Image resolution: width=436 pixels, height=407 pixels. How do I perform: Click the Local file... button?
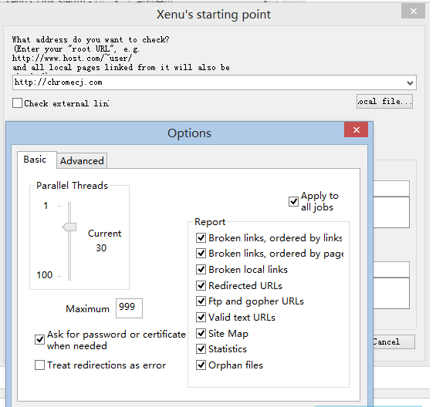pyautogui.click(x=384, y=102)
